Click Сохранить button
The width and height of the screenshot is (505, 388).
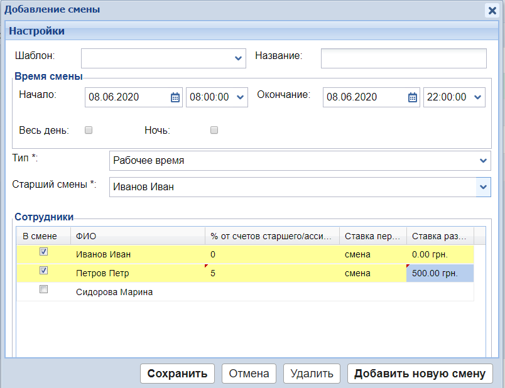point(177,374)
